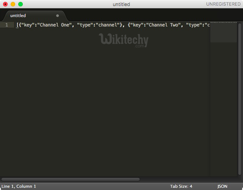
Task: Click the UNREGISTERED label in the title bar
Action: (x=223, y=4)
